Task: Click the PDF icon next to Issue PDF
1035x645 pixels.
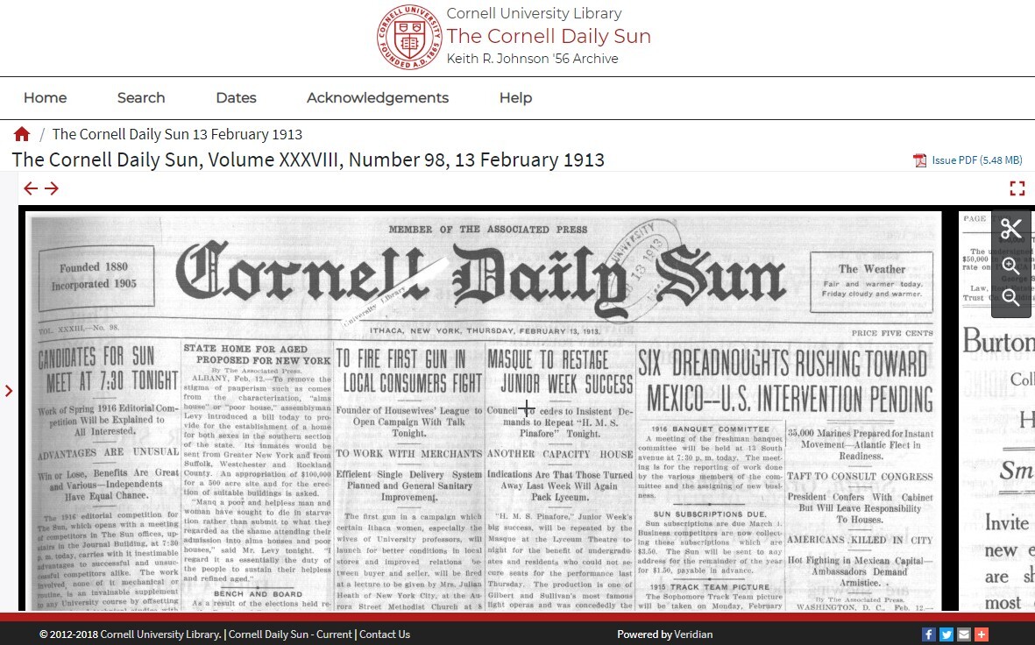Action: pyautogui.click(x=920, y=160)
